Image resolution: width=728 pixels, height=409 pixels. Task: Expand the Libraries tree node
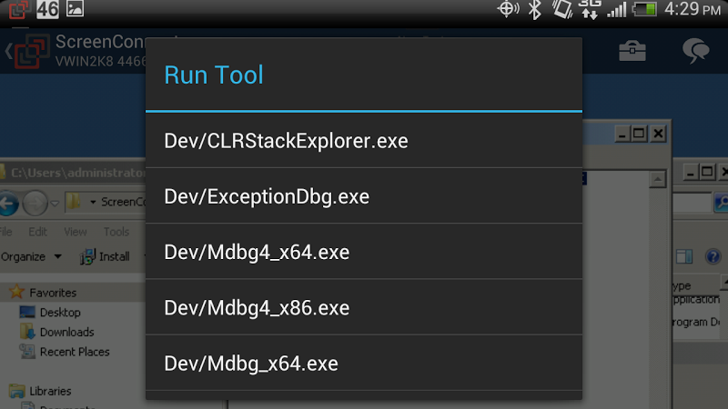[50, 391]
